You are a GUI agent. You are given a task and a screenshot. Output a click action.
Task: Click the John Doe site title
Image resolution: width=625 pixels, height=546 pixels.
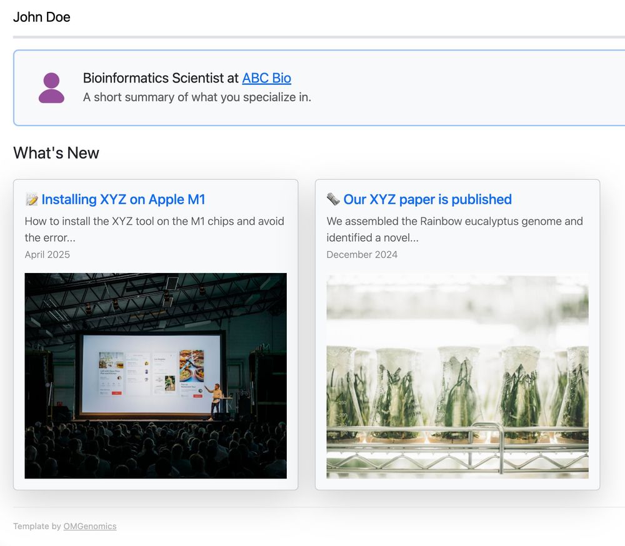pyautogui.click(x=42, y=17)
